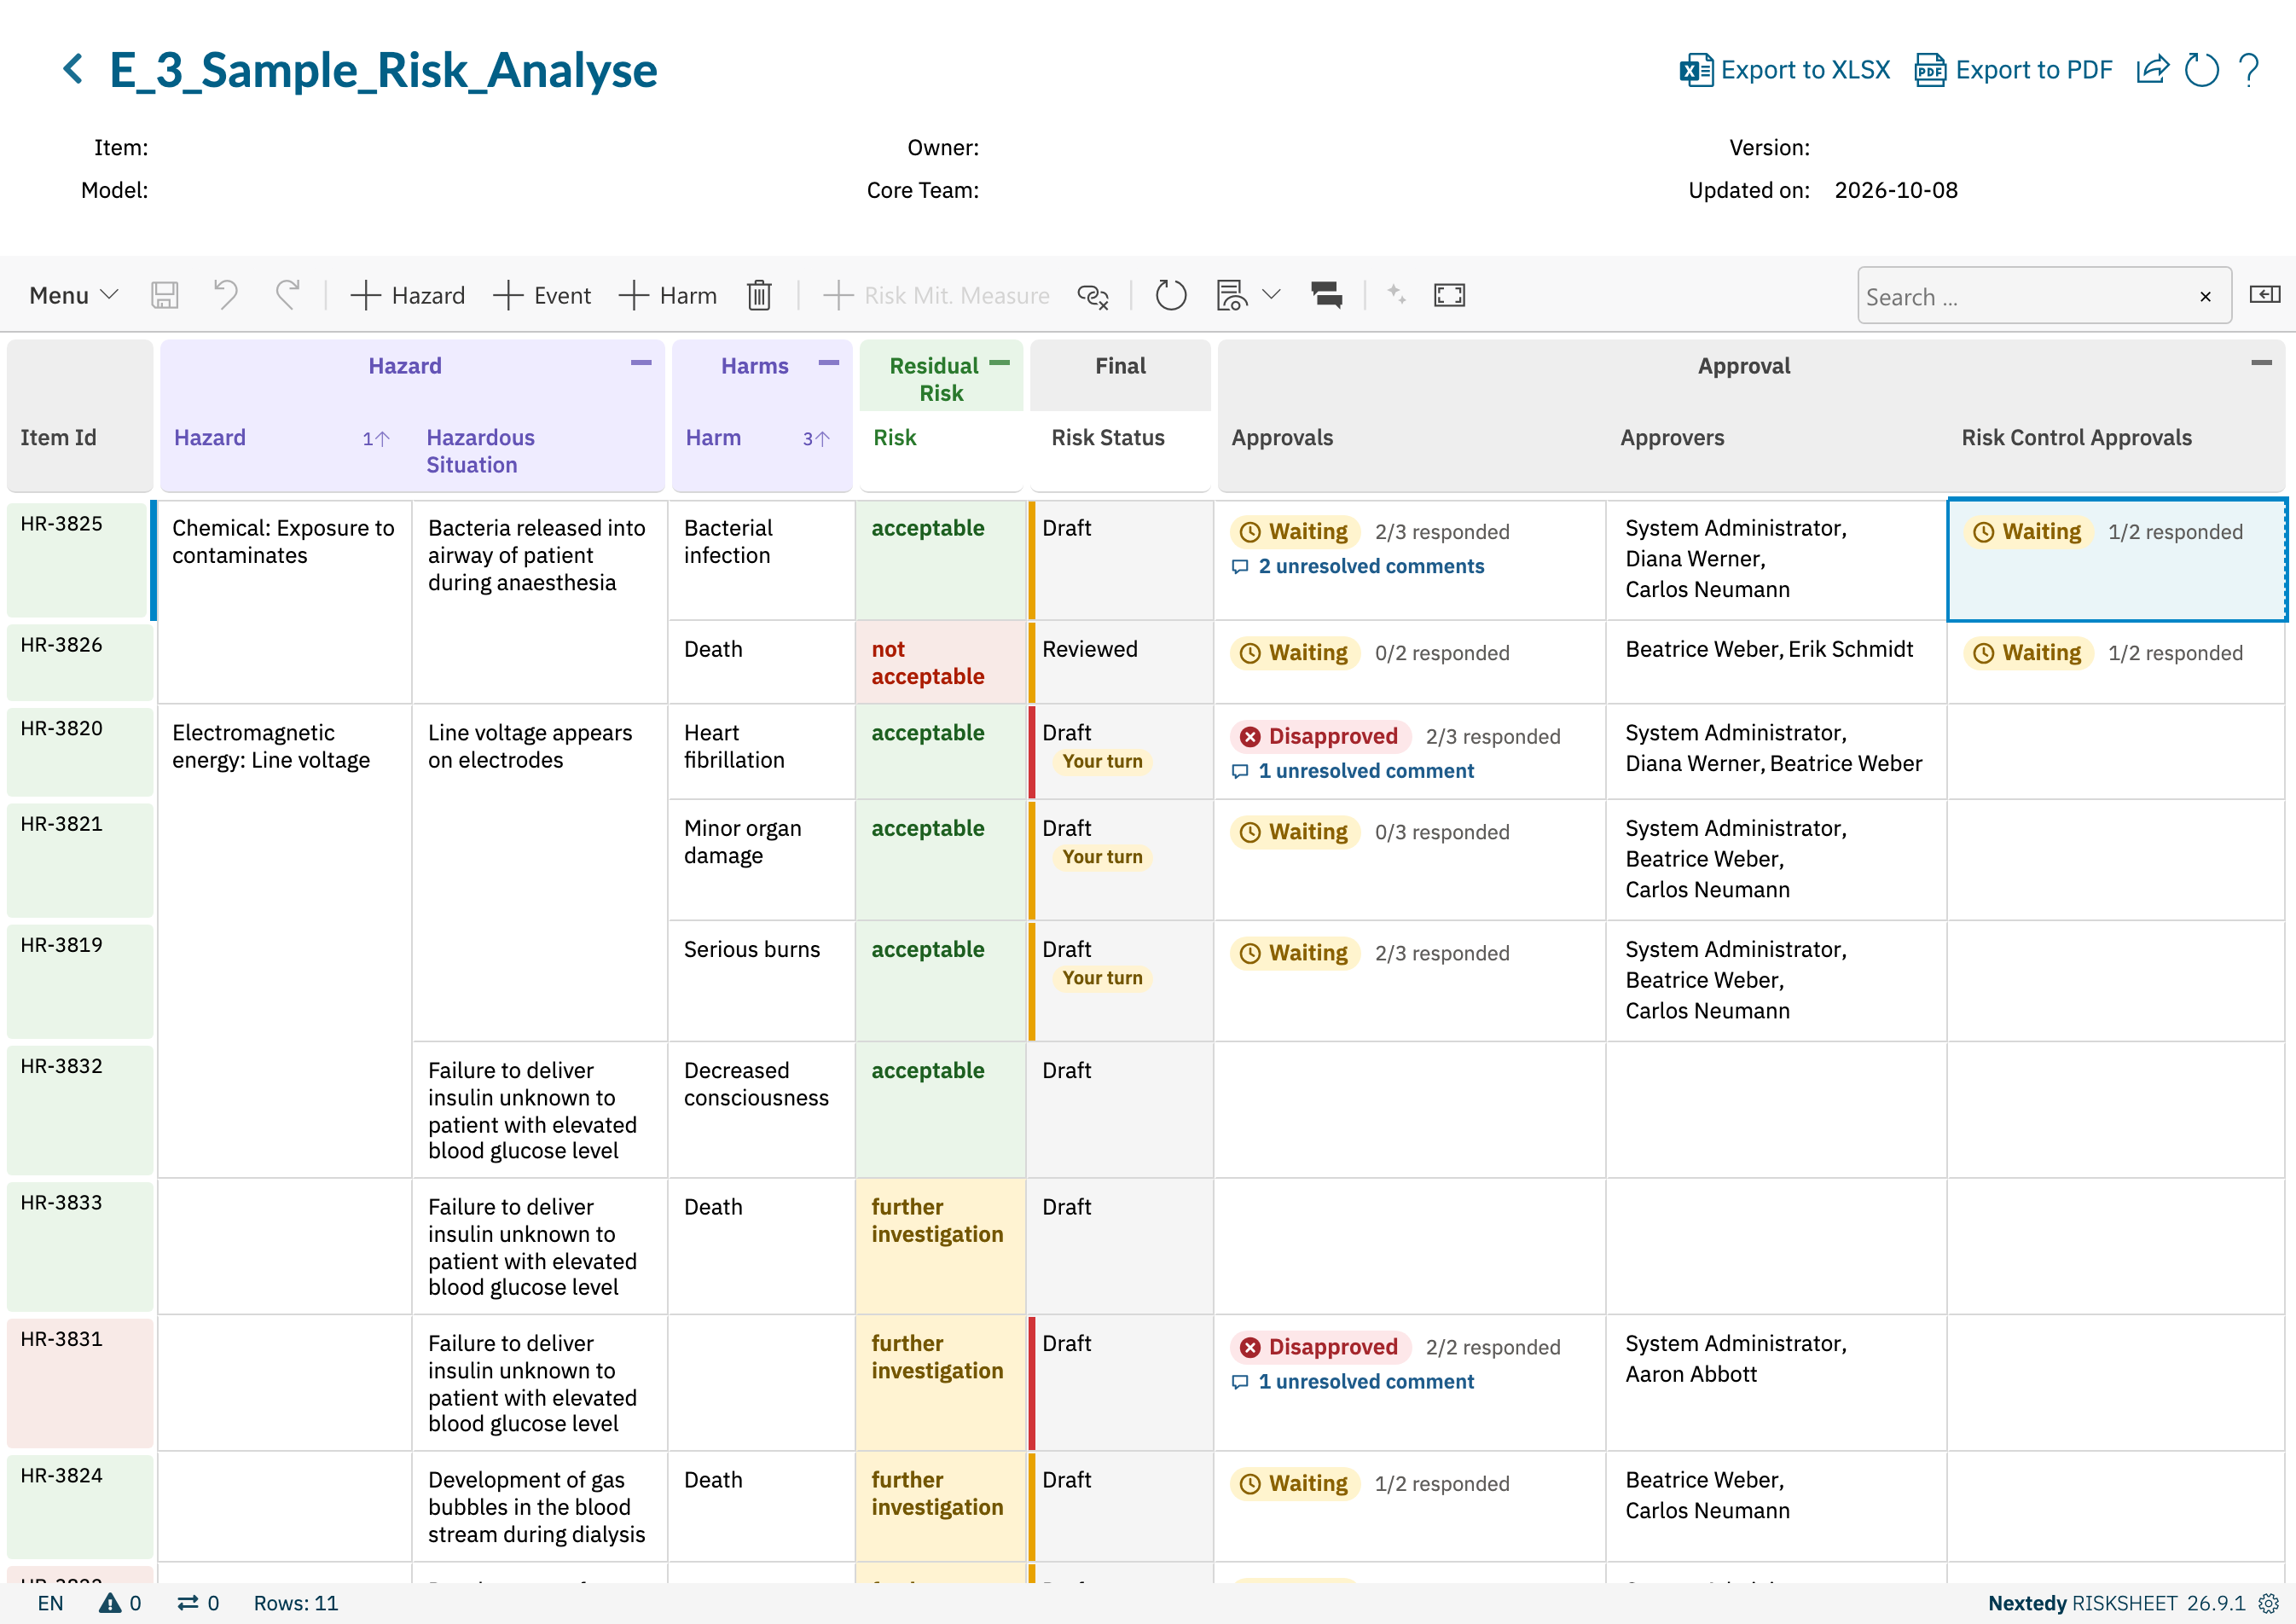Collapse the Harms column group
Screen dimensions: 2296x1624
click(x=829, y=363)
